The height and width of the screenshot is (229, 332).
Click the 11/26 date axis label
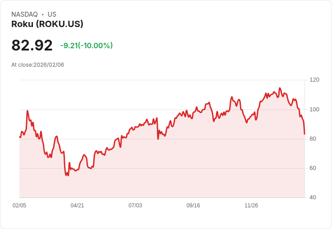point(251,205)
